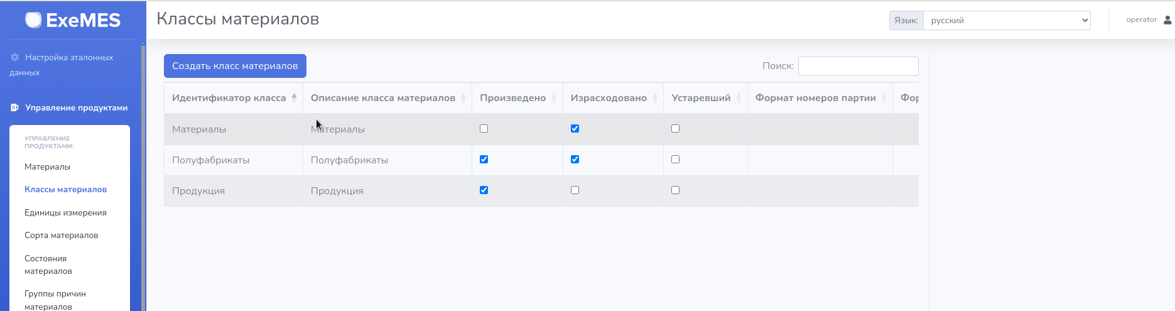1175x311 pixels.
Task: Open Материалы link in sidebar
Action: (x=47, y=166)
